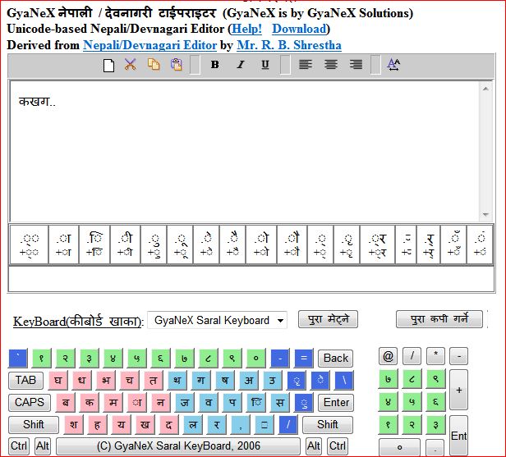Click the ओ matra cell in vowel sign row
Image resolution: width=506 pixels, height=457 pixels.
pyautogui.click(x=261, y=244)
